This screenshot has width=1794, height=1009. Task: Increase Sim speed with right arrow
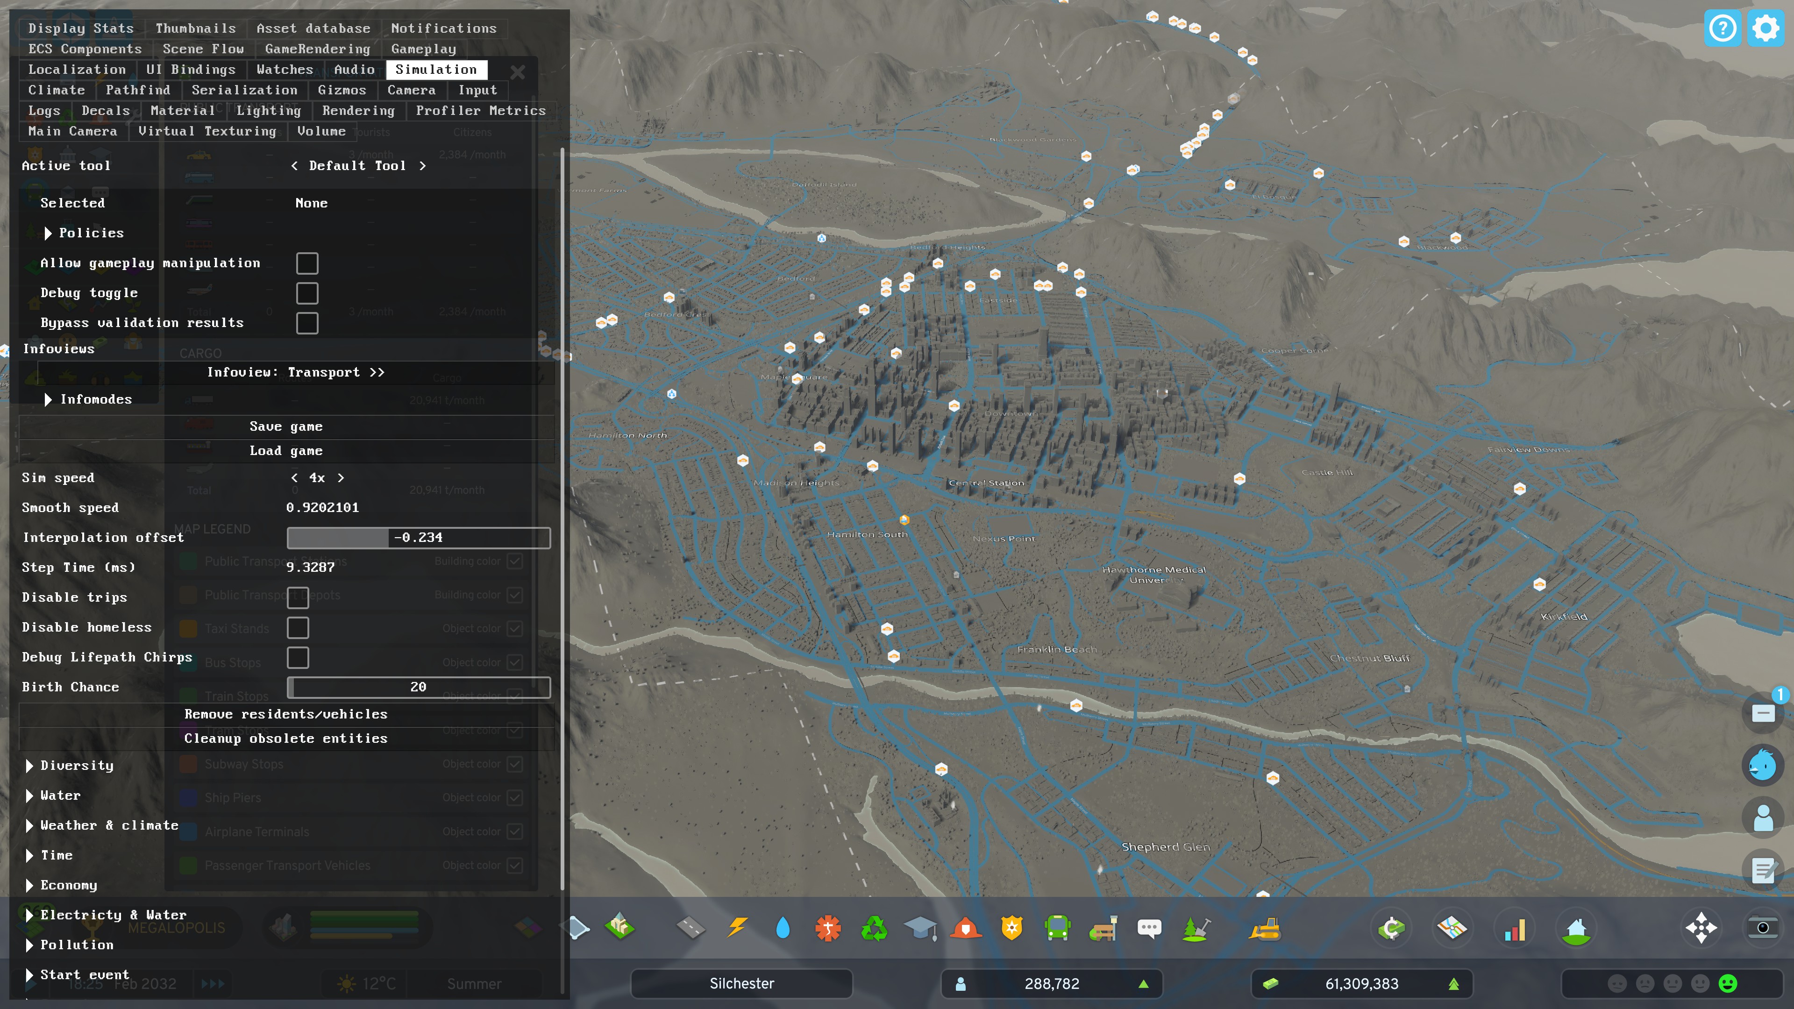coord(341,478)
